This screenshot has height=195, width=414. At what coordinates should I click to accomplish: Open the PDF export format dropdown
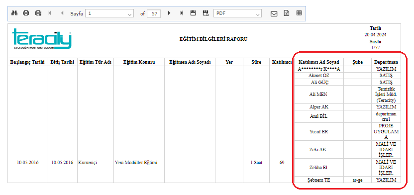tap(237, 13)
